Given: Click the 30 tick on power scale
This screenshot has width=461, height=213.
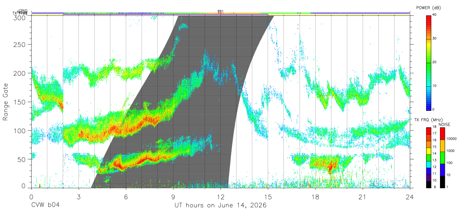Looking at the screenshot, I should (434, 39).
